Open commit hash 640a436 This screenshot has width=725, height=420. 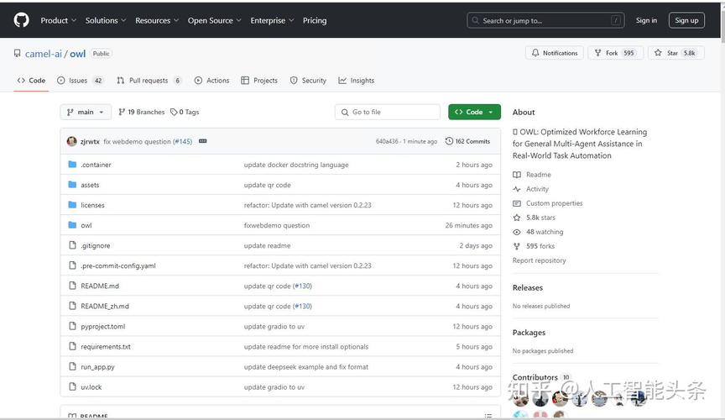click(387, 141)
